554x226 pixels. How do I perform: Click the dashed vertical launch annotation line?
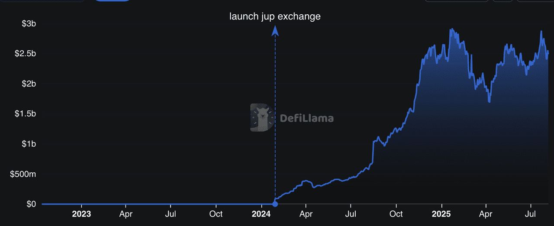[275, 117]
